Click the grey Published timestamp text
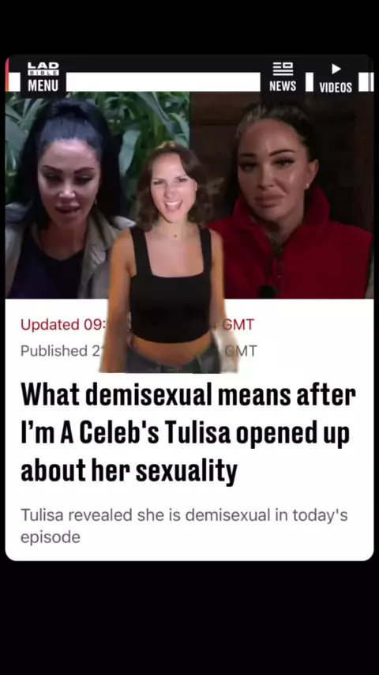The width and height of the screenshot is (379, 675). point(60,351)
